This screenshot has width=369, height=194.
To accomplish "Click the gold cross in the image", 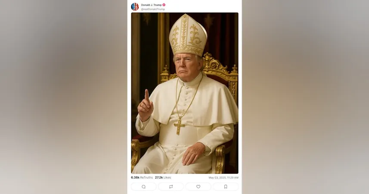I will click(x=179, y=127).
